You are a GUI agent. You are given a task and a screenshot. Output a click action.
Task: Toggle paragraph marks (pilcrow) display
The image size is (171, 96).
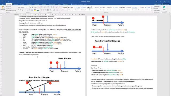(59, 7)
